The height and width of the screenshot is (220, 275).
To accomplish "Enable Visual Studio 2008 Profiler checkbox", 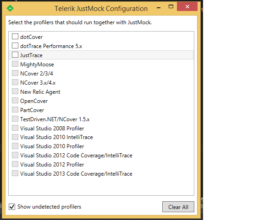I will tap(16, 128).
